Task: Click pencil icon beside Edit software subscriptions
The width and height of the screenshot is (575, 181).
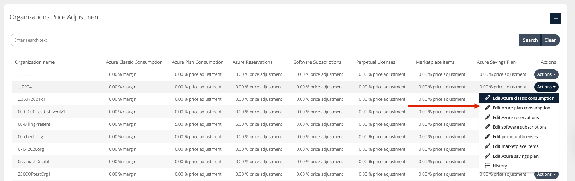Action: click(x=487, y=127)
